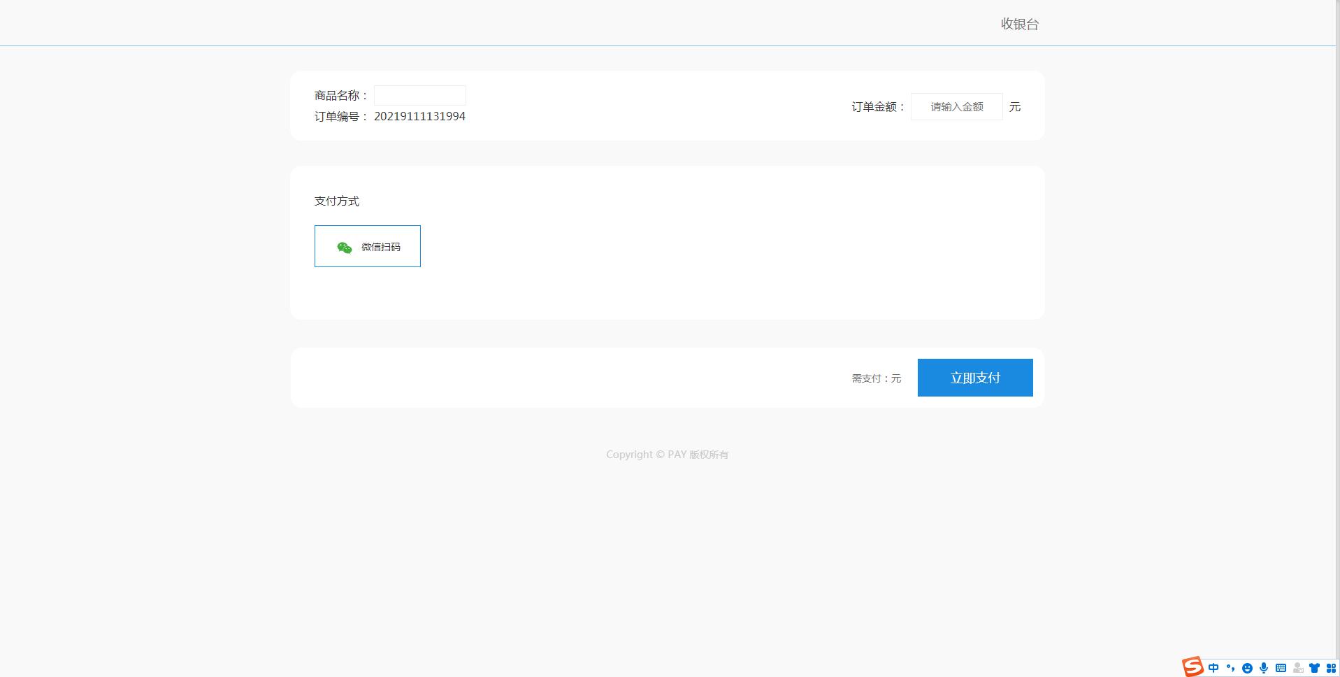Toggle Chinese/English input mode 中 icon
The height and width of the screenshot is (677, 1340).
click(x=1213, y=668)
